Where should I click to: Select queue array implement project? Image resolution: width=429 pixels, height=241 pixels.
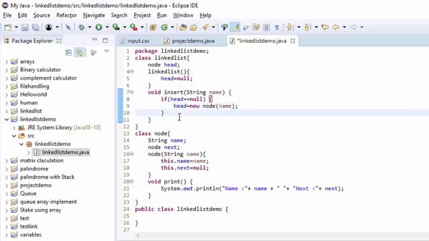[48, 202]
